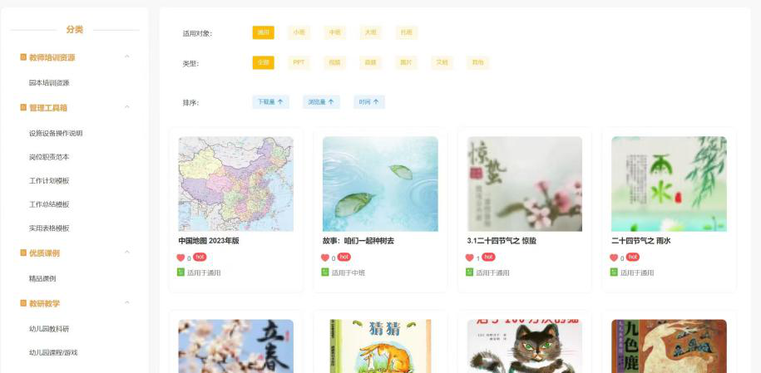Select the PPT type filter tag

pyautogui.click(x=299, y=62)
